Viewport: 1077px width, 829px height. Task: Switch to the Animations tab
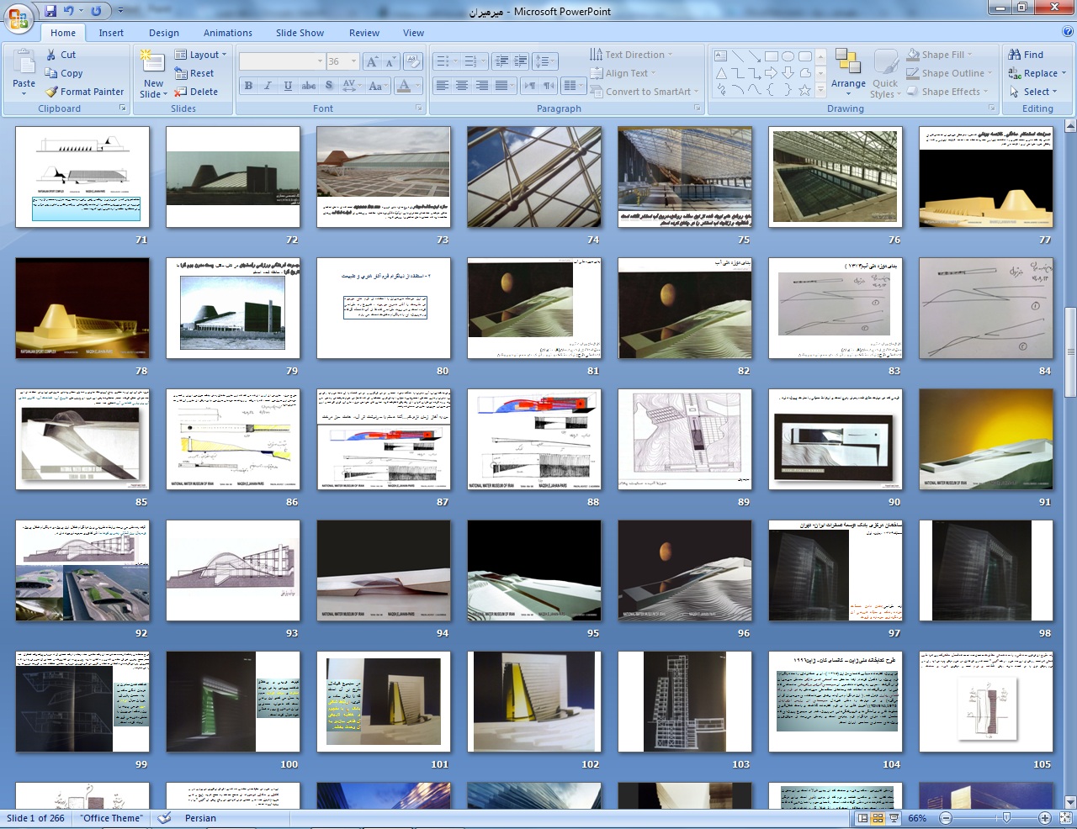coord(228,33)
